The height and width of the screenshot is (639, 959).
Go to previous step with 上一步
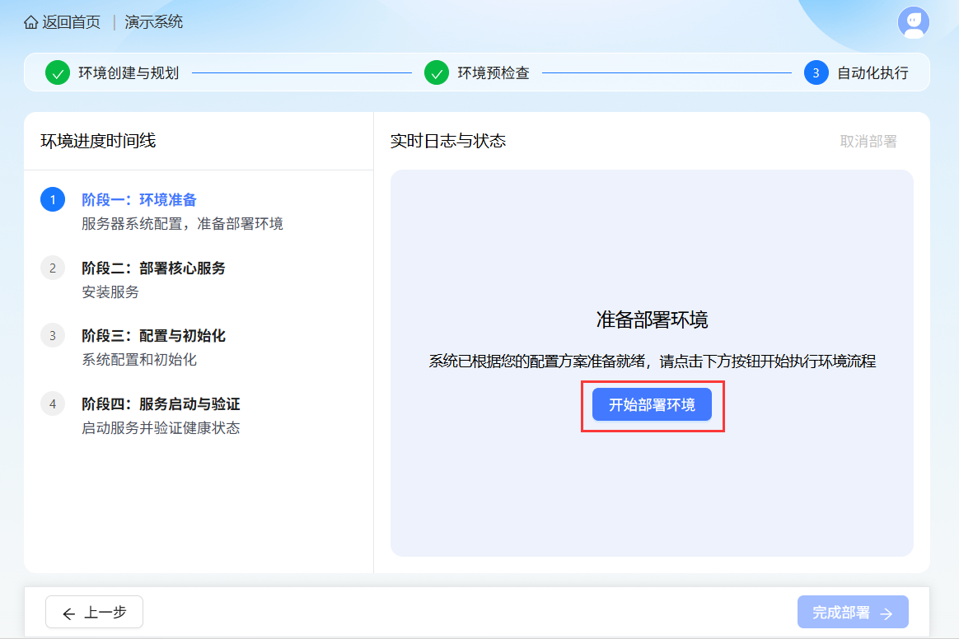94,612
